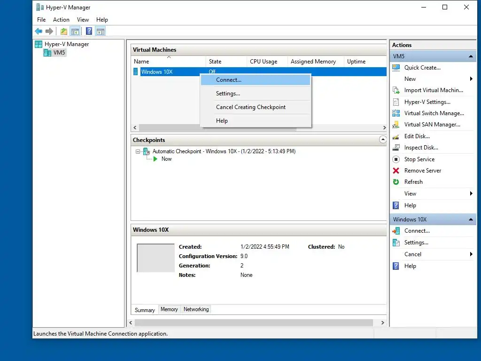
Task: Click the Import Virtual Machine icon
Action: click(396, 90)
